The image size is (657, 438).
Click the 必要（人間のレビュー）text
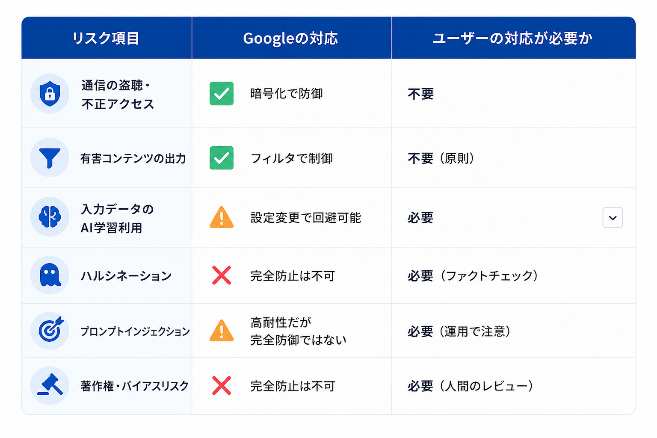(471, 386)
